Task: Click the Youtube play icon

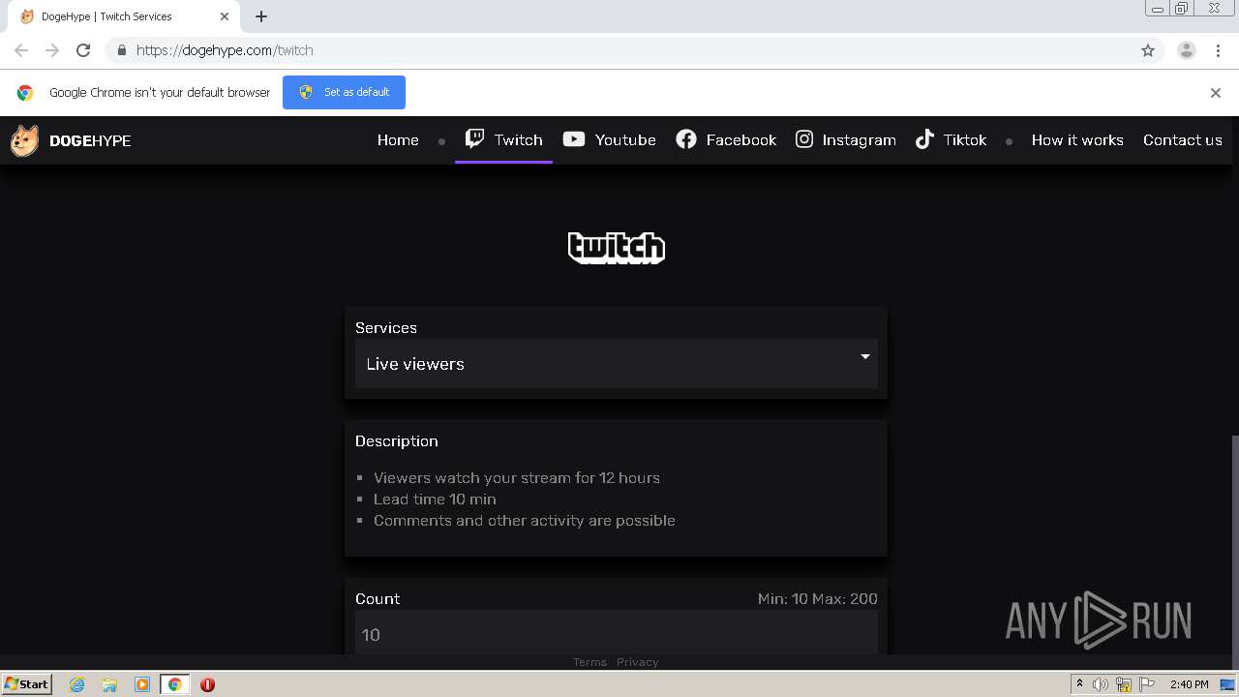Action: [574, 139]
